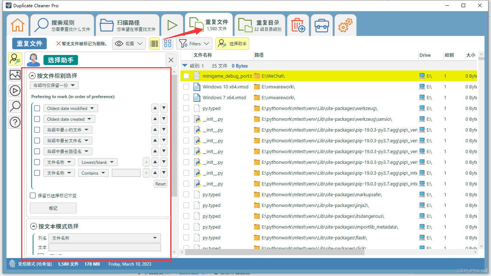Open the Home tab with house icon
This screenshot has height=276, width=491.
[17, 25]
